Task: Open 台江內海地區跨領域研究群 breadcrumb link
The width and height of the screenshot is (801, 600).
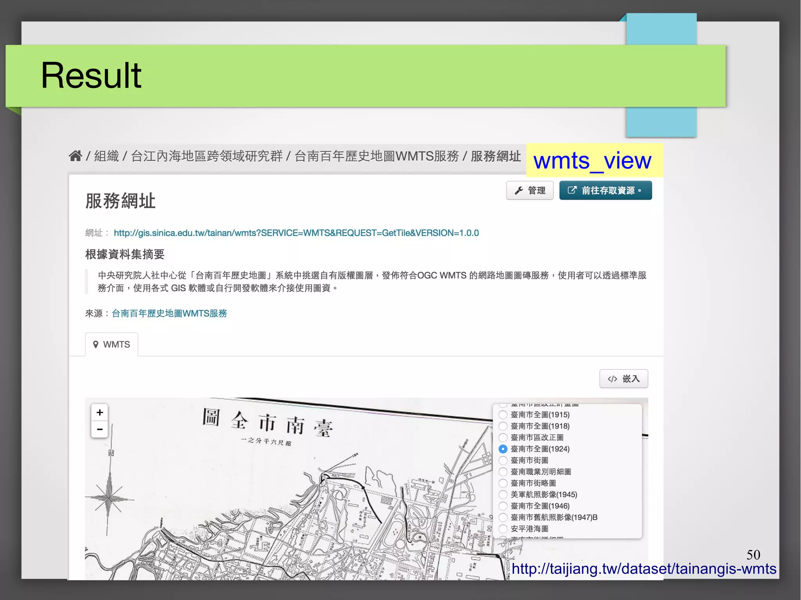Action: coord(207,156)
